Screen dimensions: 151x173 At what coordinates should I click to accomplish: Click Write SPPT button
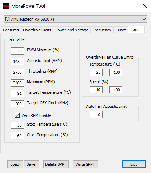tap(86, 164)
